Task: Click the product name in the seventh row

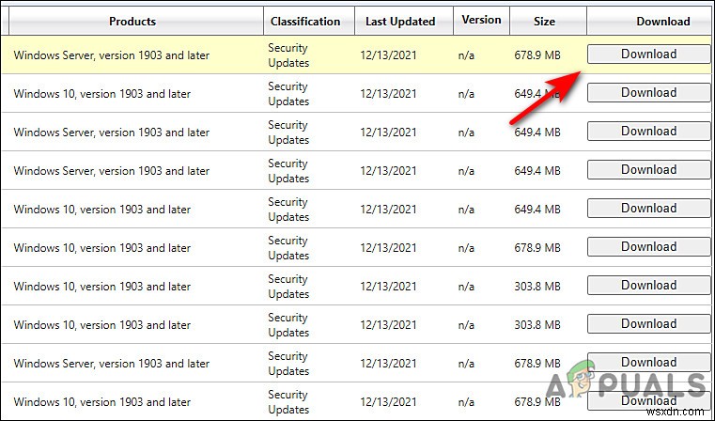Action: (102, 287)
